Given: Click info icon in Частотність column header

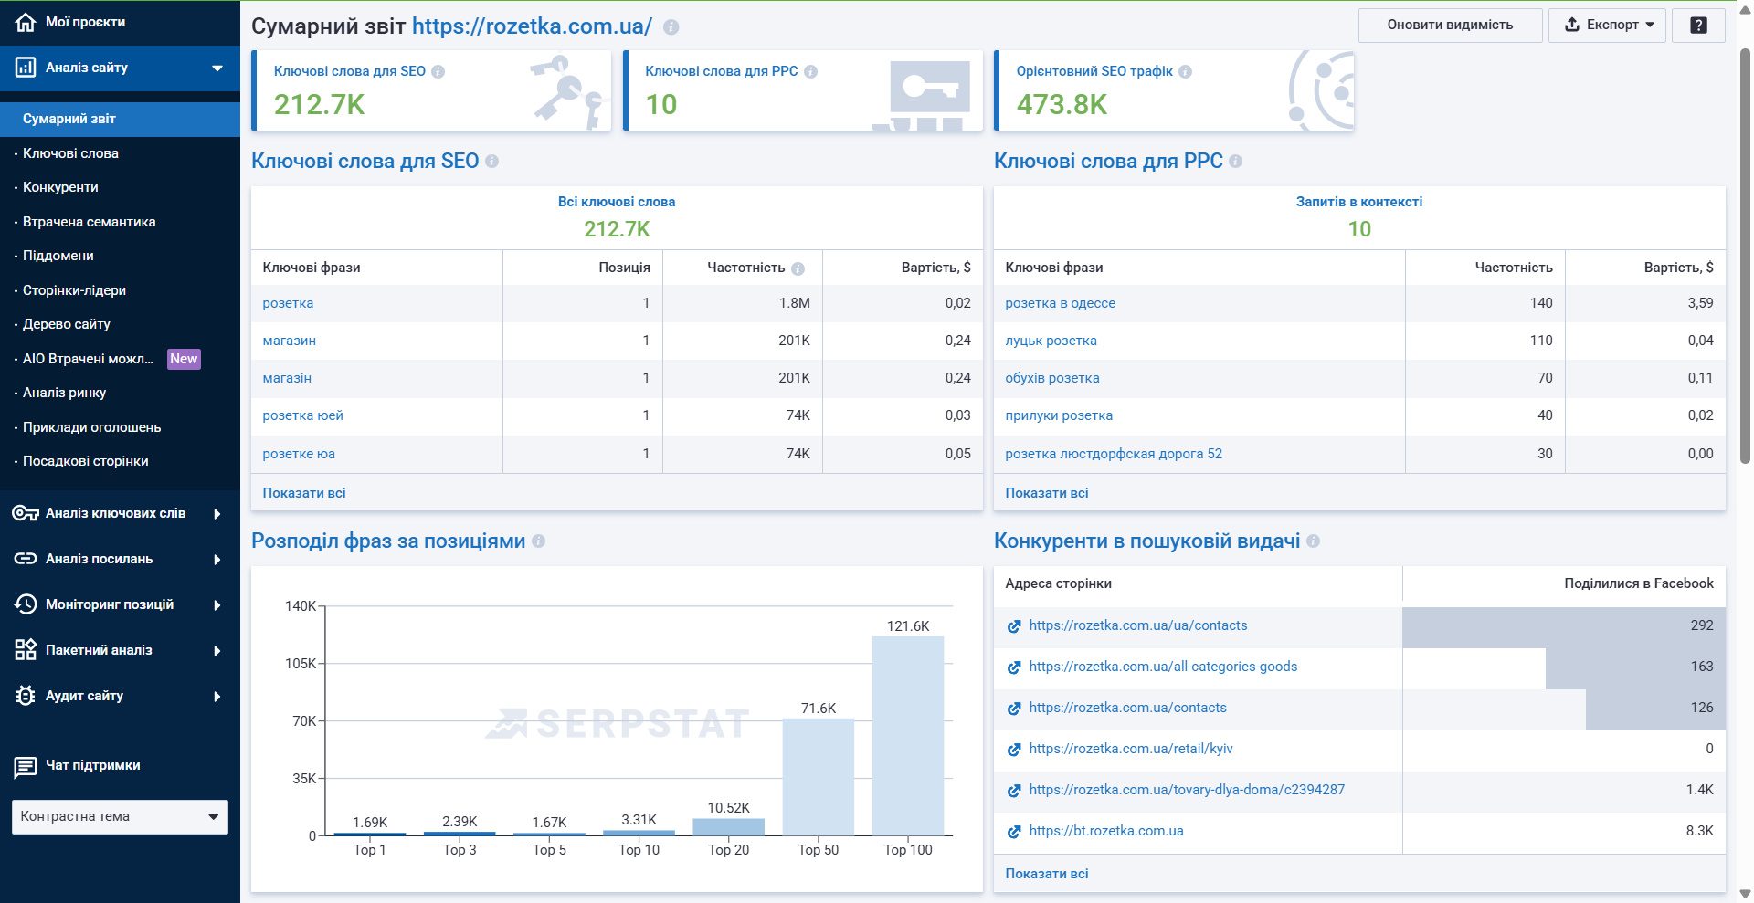Looking at the screenshot, I should pyautogui.click(x=798, y=268).
